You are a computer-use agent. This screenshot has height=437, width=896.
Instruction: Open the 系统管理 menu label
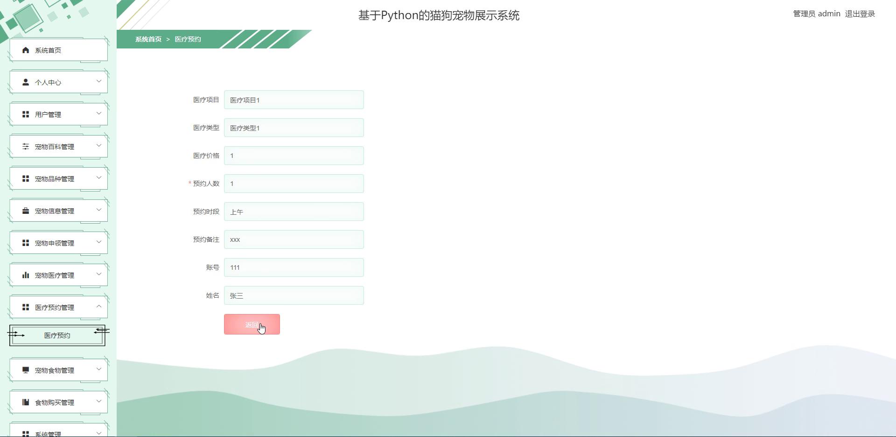48,434
